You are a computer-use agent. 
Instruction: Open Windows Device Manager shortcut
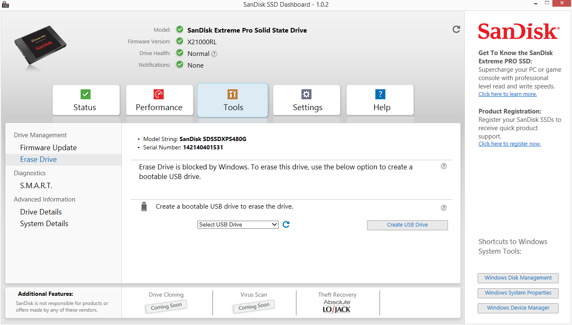coord(518,308)
